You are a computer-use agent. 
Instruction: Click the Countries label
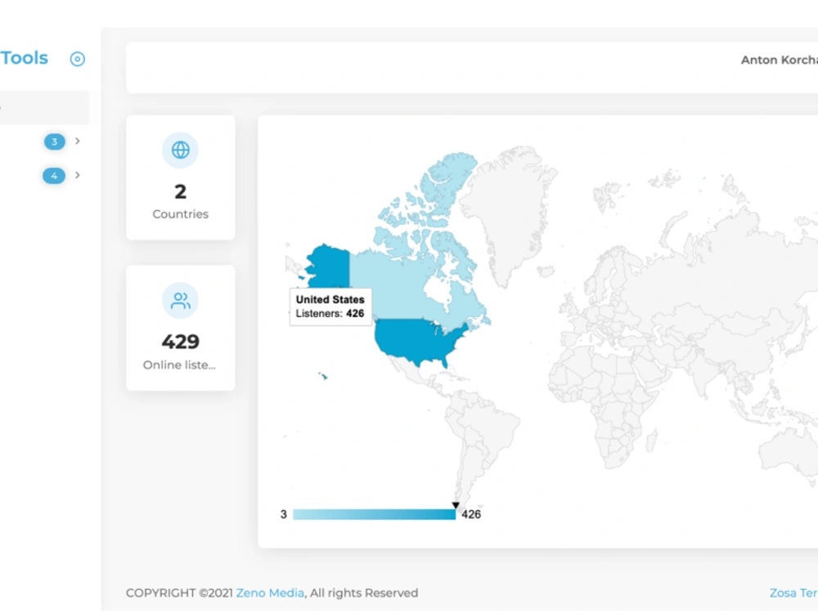pyautogui.click(x=181, y=214)
